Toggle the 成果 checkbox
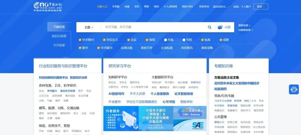 click(x=221, y=40)
